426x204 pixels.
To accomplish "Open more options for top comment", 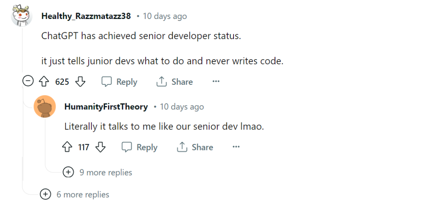I will [216, 82].
